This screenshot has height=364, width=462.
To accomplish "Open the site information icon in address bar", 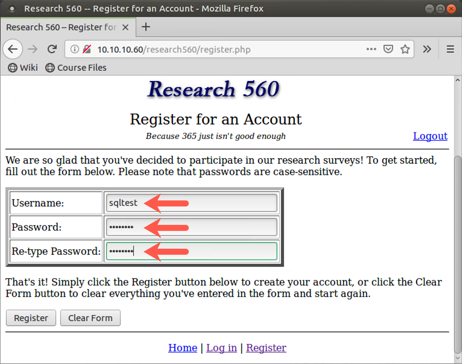I will click(74, 49).
